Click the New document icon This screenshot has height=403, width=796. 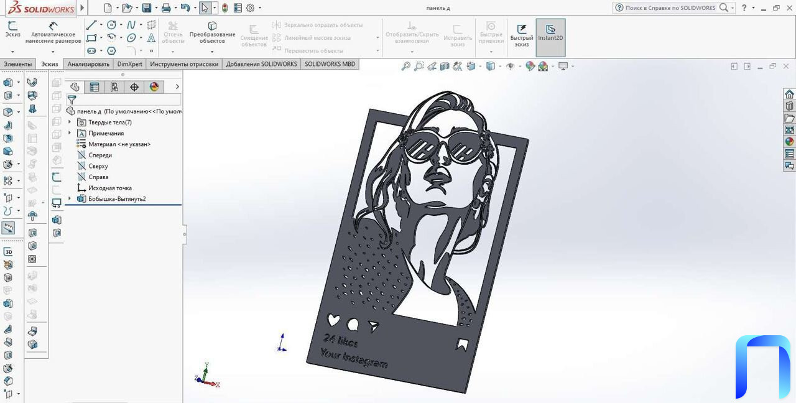(x=108, y=8)
